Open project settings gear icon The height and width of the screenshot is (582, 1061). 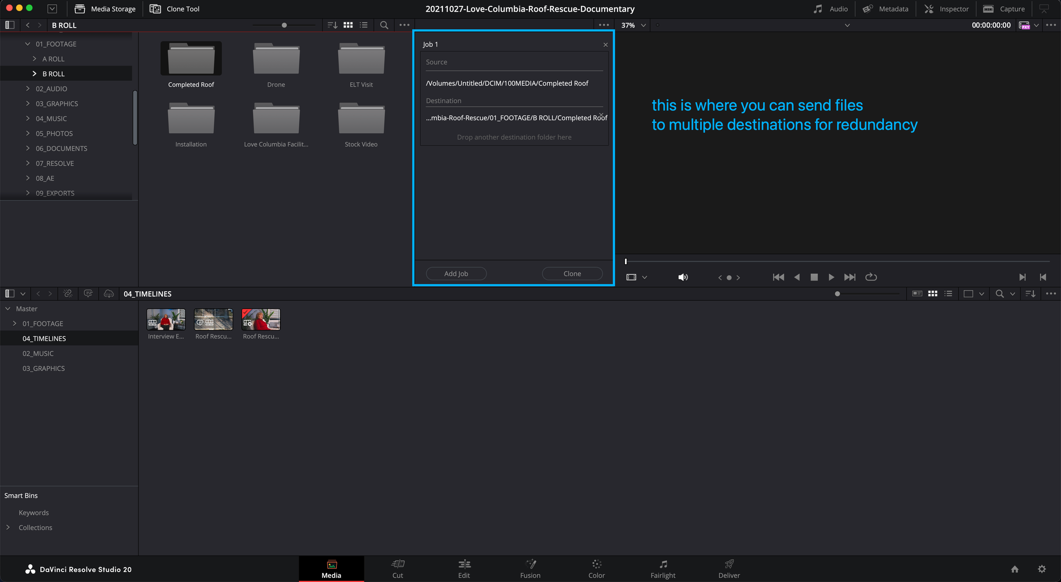[x=1041, y=569]
